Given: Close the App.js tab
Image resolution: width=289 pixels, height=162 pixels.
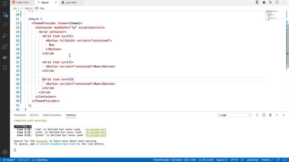Looking at the screenshot, I should pos(56,2).
